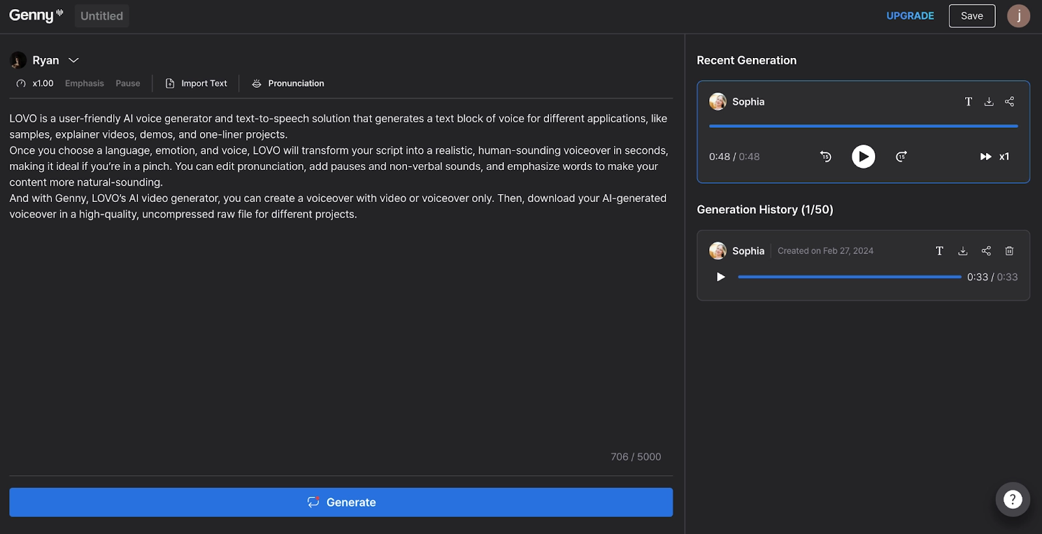The image size is (1042, 534).
Task: Play the recent Sophia generation
Action: [864, 156]
